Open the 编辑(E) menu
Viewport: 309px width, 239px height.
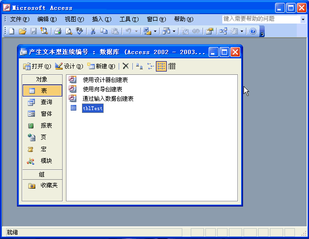pos(47,19)
